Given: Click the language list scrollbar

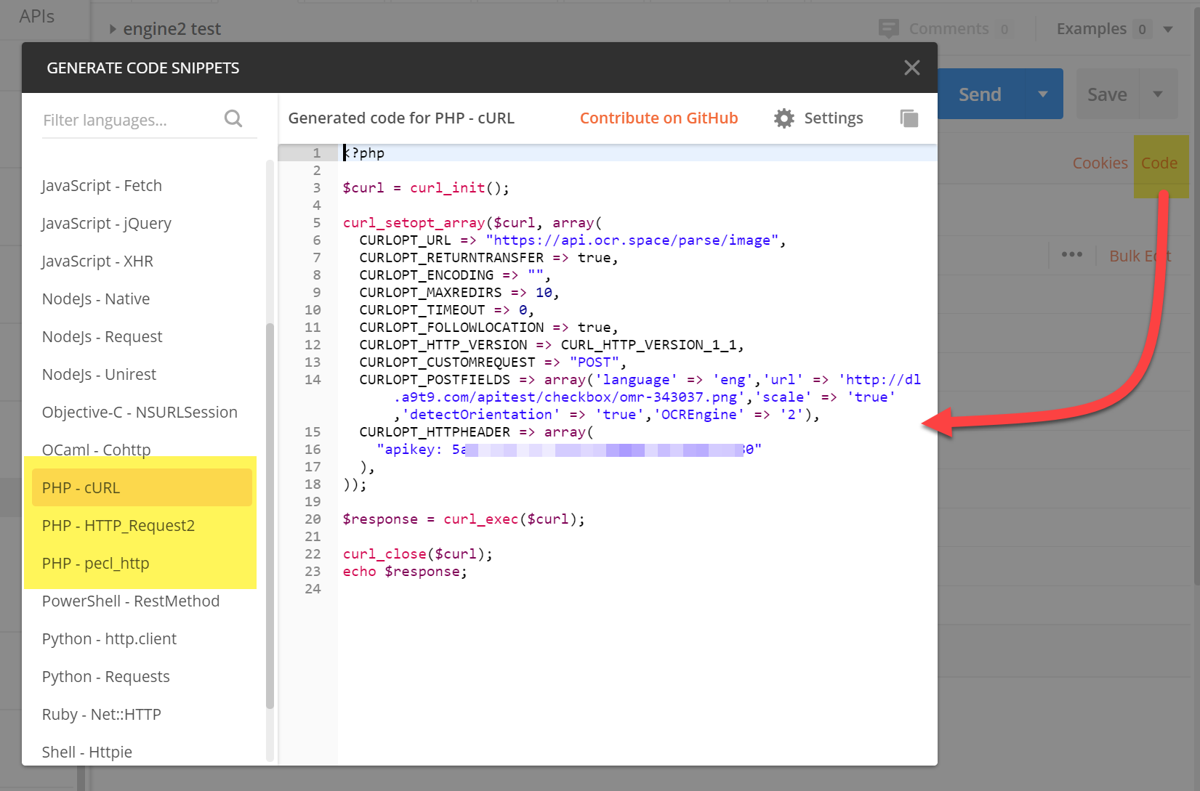Looking at the screenshot, I should [x=270, y=516].
